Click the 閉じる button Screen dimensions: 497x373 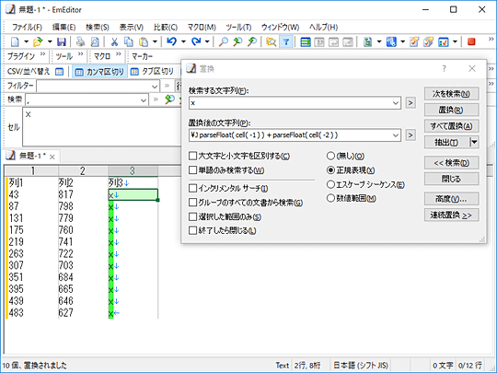pos(451,179)
